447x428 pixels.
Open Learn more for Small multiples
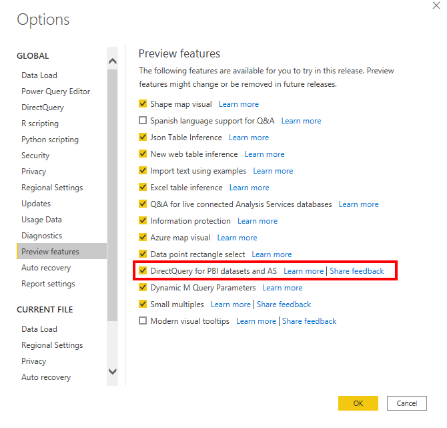(230, 304)
